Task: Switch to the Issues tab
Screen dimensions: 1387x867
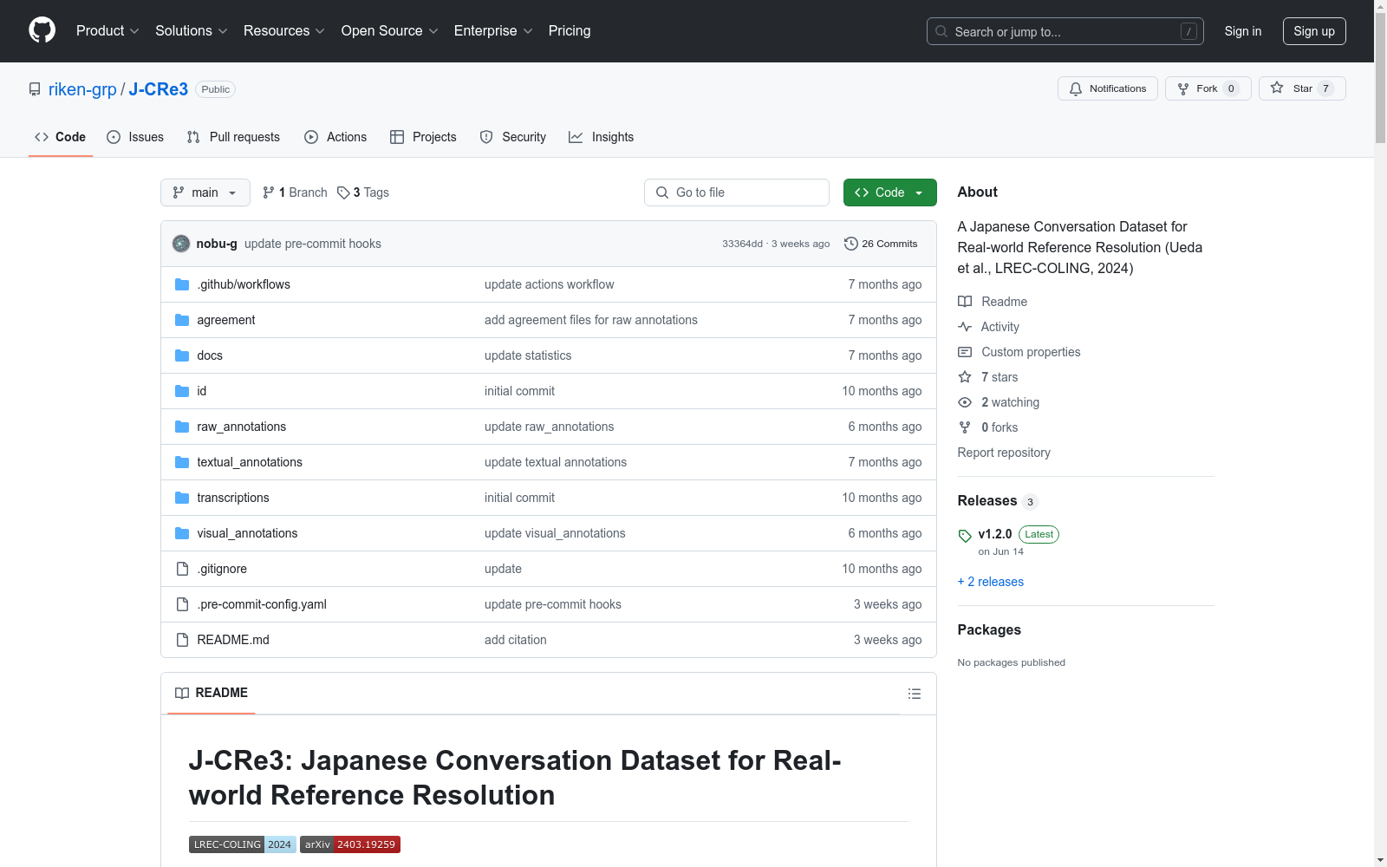Action: click(135, 137)
